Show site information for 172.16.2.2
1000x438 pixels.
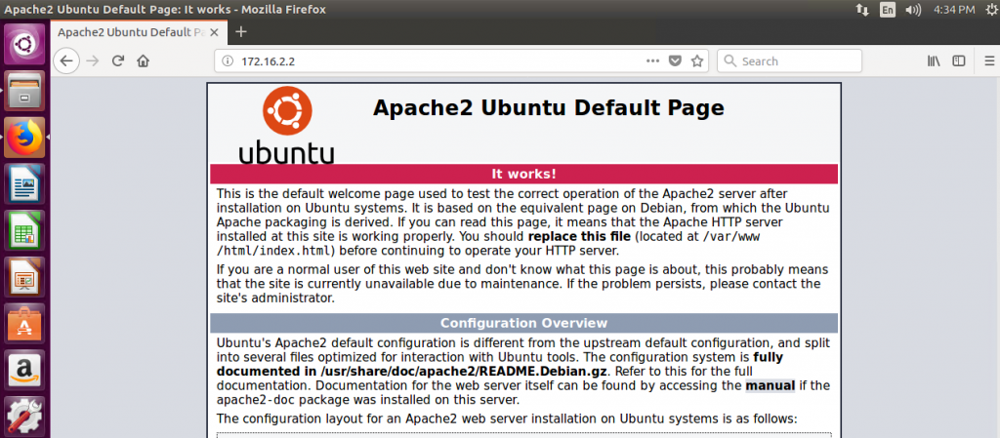tap(228, 61)
